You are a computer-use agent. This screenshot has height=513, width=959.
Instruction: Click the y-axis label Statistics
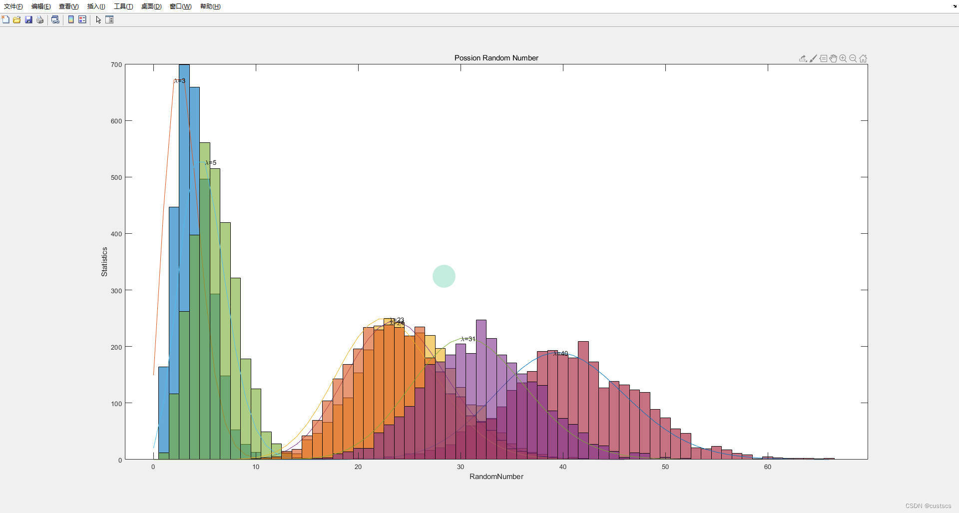point(104,262)
